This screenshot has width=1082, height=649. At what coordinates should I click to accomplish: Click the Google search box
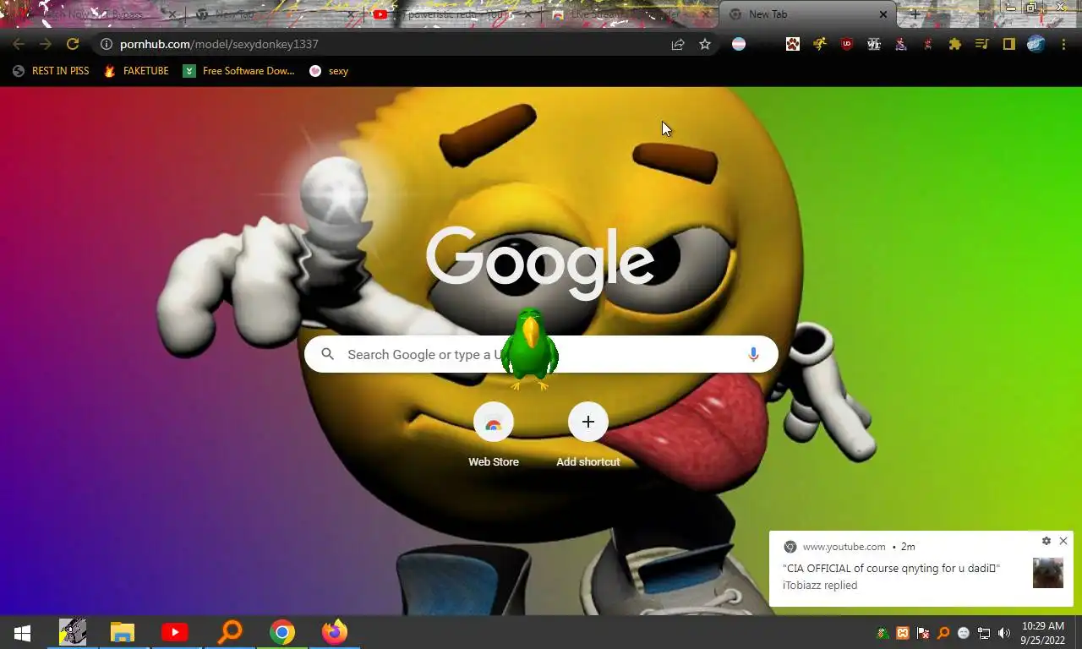(x=541, y=354)
